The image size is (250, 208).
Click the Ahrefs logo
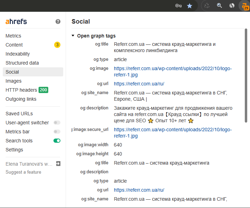pos(16,22)
